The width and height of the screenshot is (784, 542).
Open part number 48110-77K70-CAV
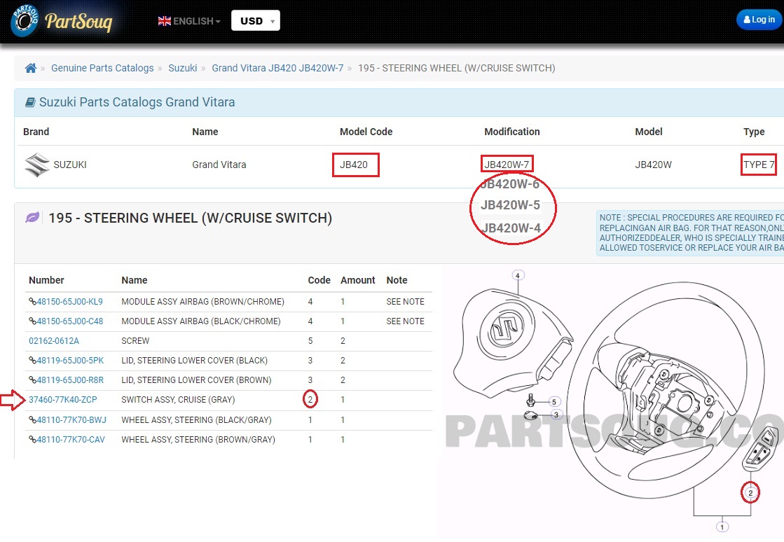[x=71, y=440]
